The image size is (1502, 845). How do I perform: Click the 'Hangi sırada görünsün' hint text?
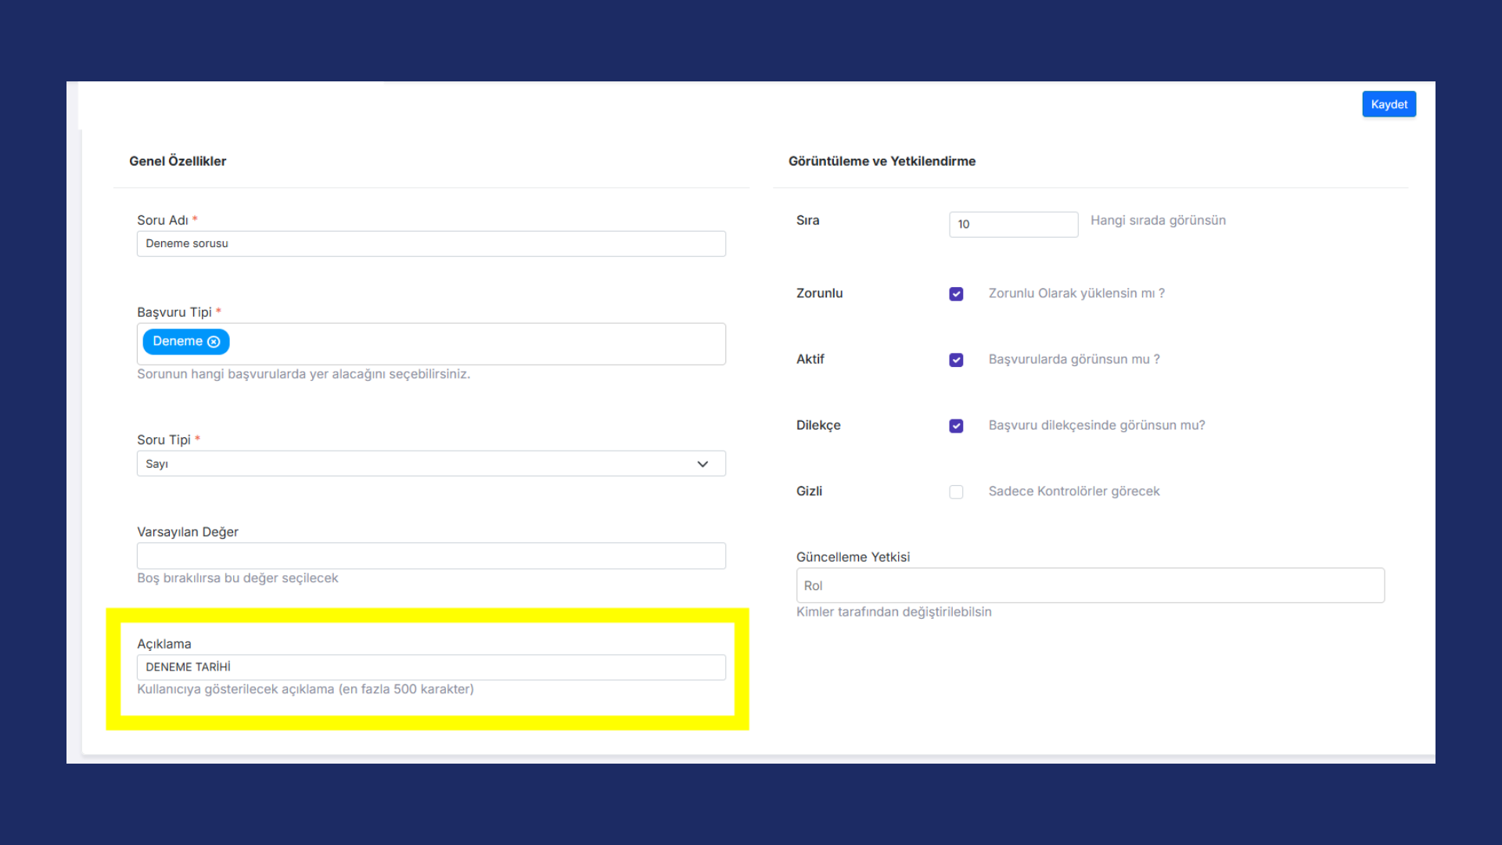[x=1158, y=221]
